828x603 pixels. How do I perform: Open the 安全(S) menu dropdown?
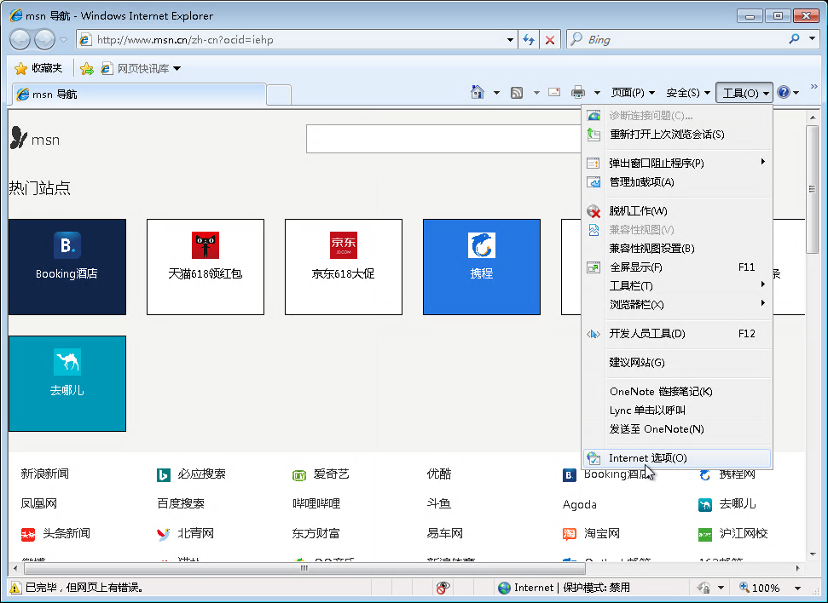pyautogui.click(x=688, y=93)
